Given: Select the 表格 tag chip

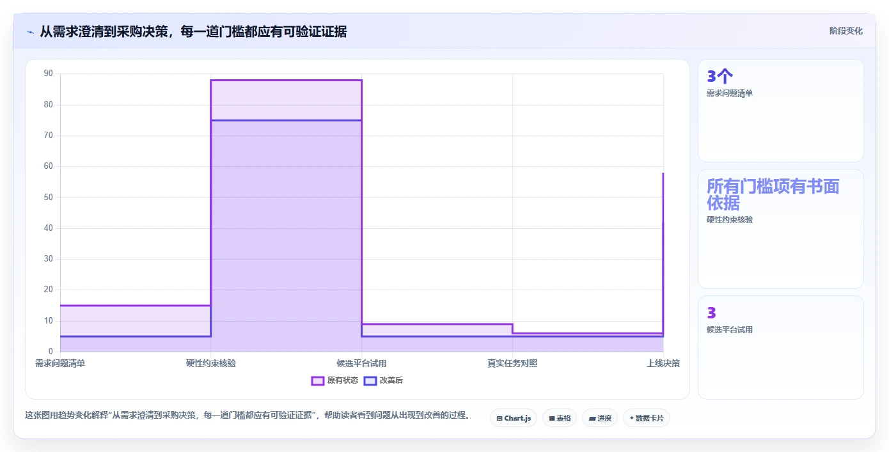Looking at the screenshot, I should (560, 418).
